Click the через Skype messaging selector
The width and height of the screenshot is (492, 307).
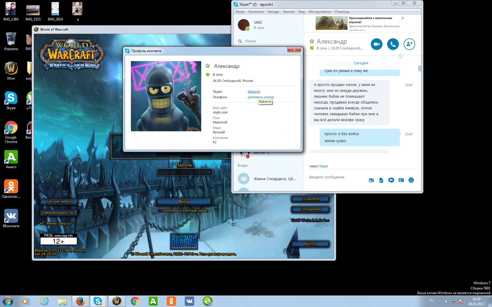click(323, 166)
